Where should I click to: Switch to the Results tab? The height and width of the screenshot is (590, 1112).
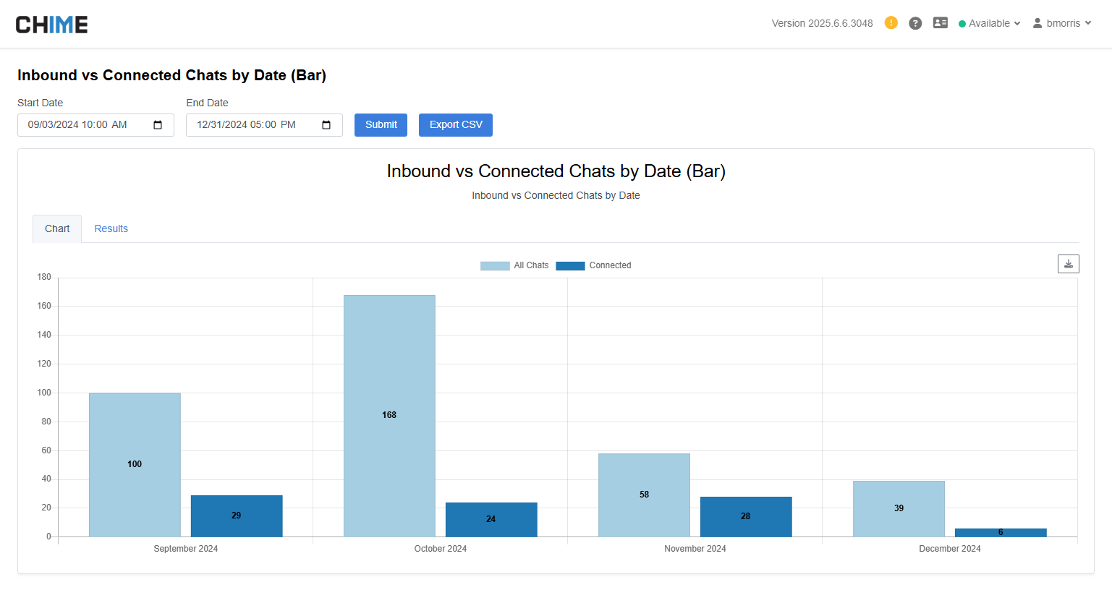(111, 228)
